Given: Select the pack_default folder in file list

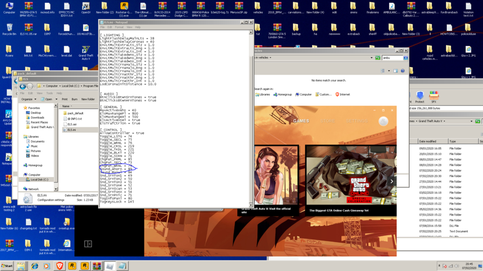Looking at the screenshot, I should point(73,113).
